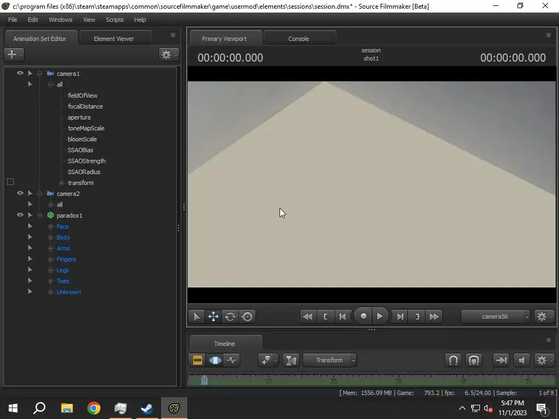The width and height of the screenshot is (559, 419).
Task: Open viewport gear settings
Action: pyautogui.click(x=543, y=316)
